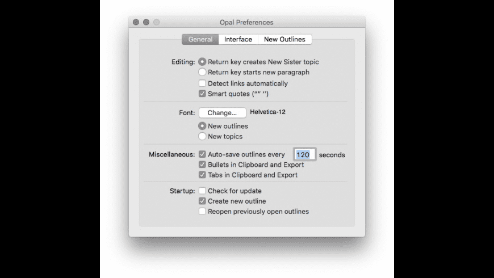Choose the New topics font radio button
The height and width of the screenshot is (278, 494).
coord(202,136)
